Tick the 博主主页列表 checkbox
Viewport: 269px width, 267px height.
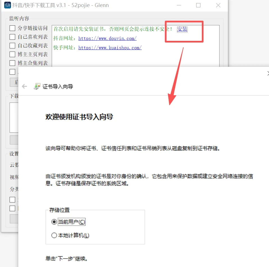[12, 54]
